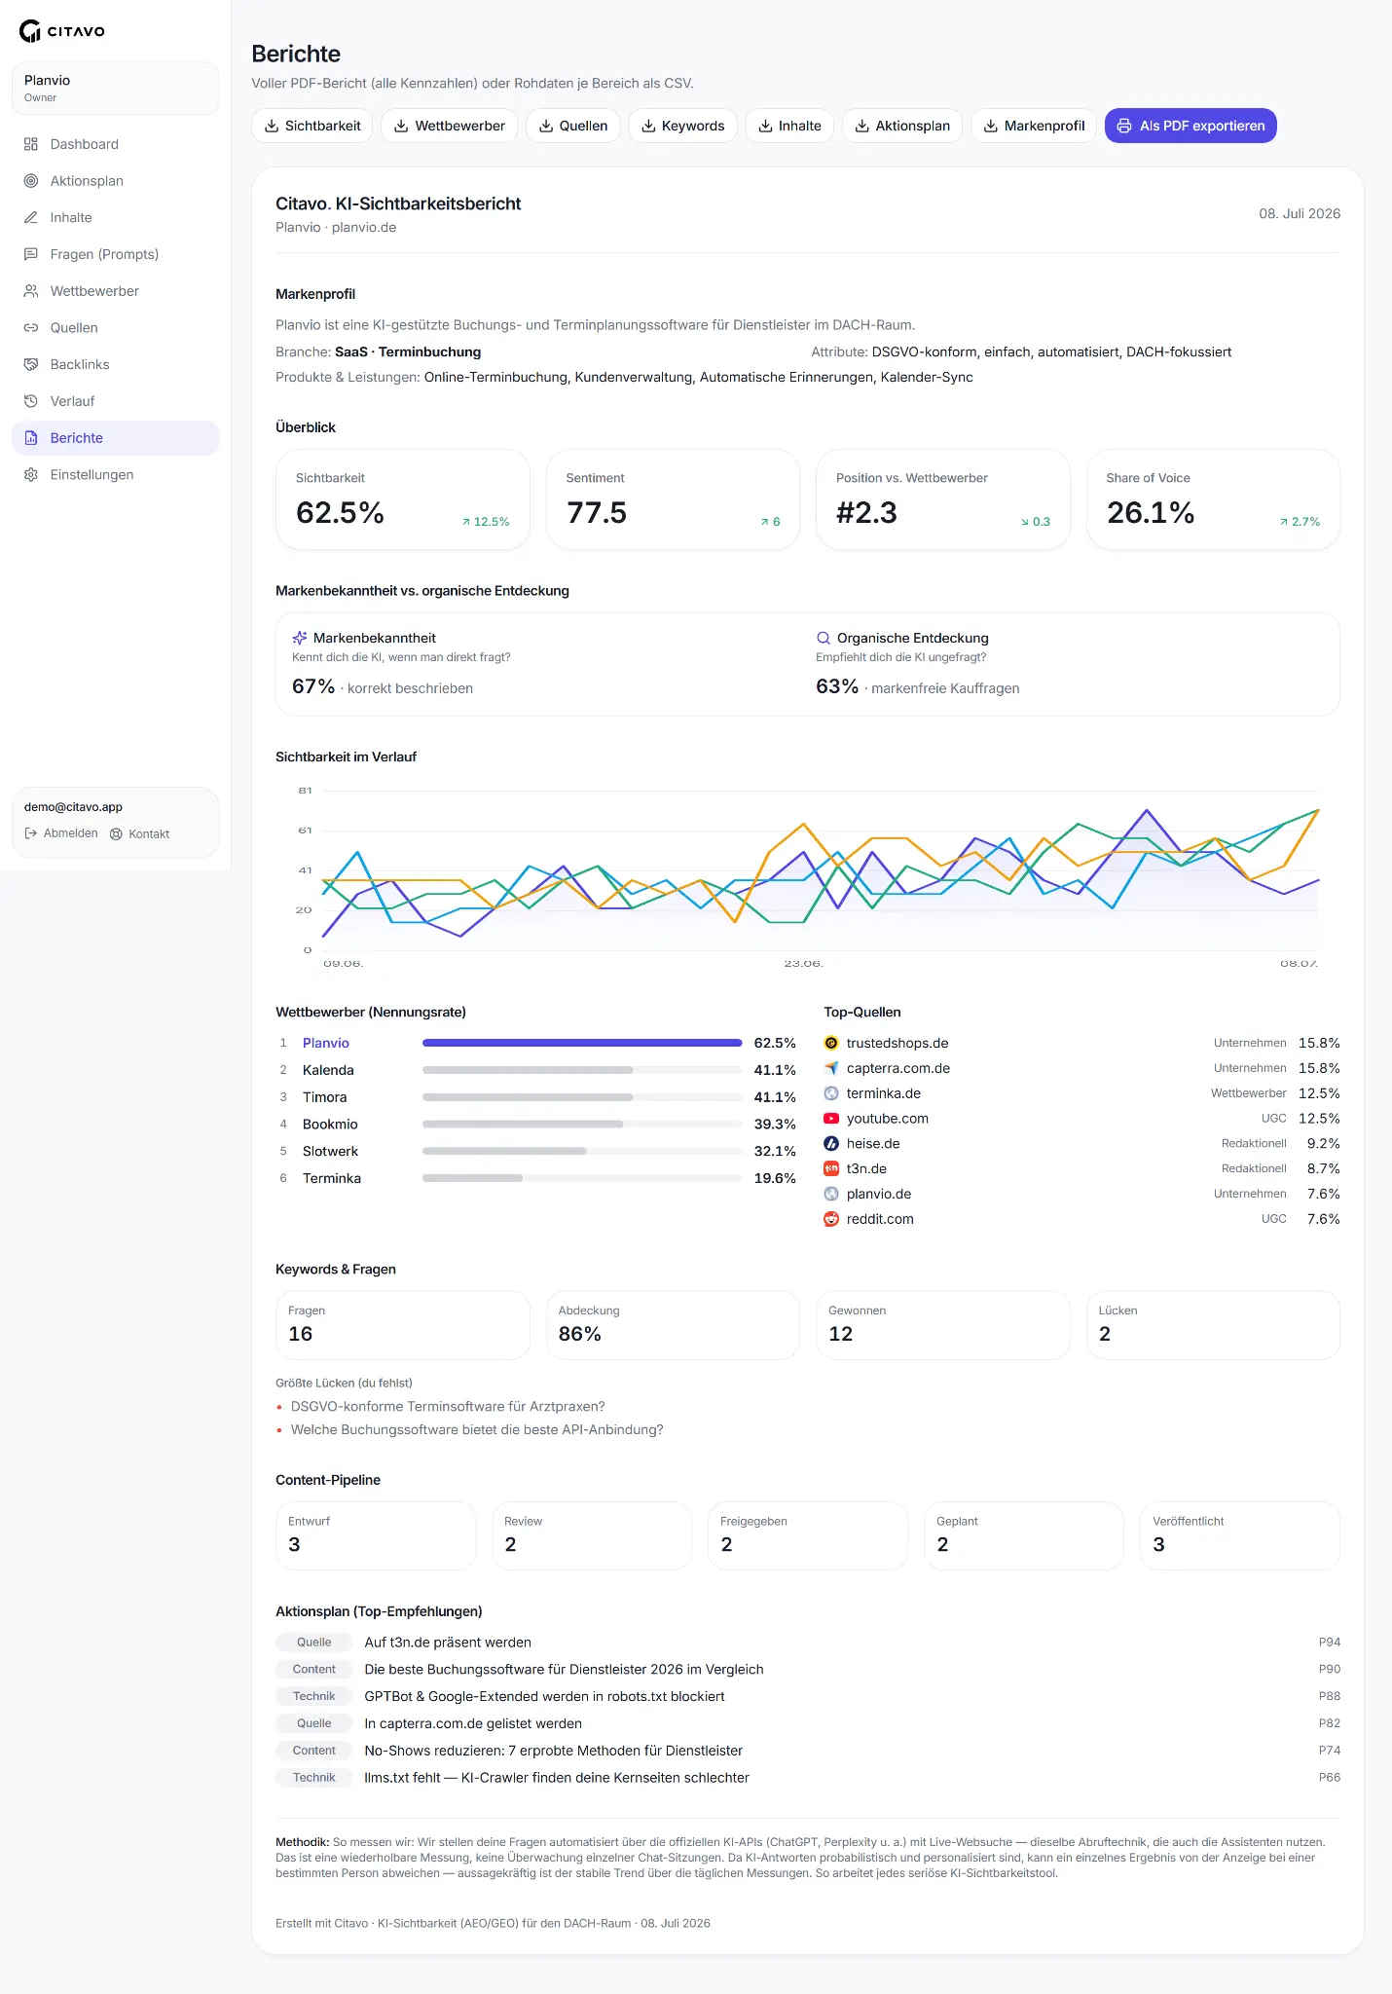
Task: Click the Kontakt lifebuoy icon
Action: 117,834
